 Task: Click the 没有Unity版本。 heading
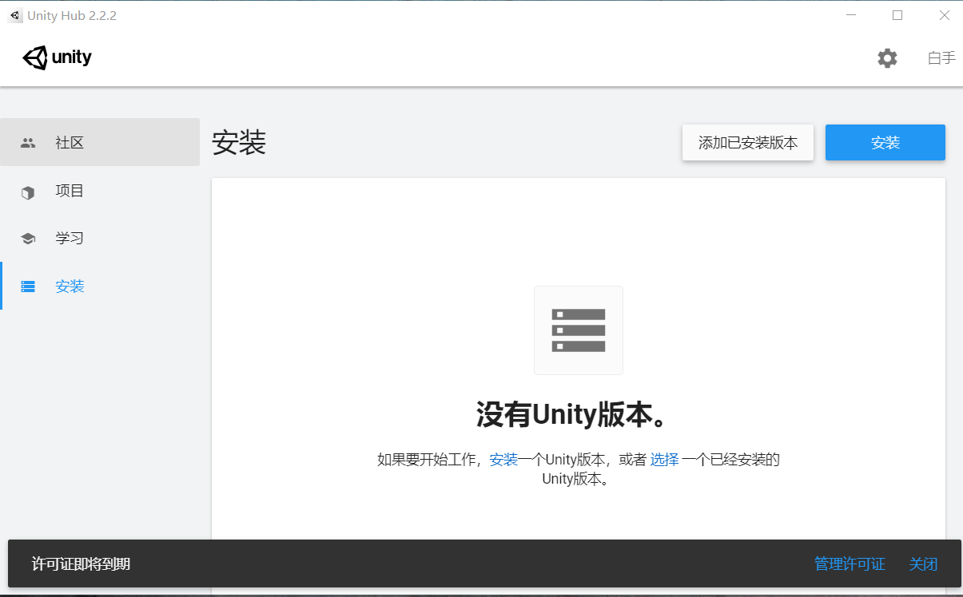tap(572, 415)
